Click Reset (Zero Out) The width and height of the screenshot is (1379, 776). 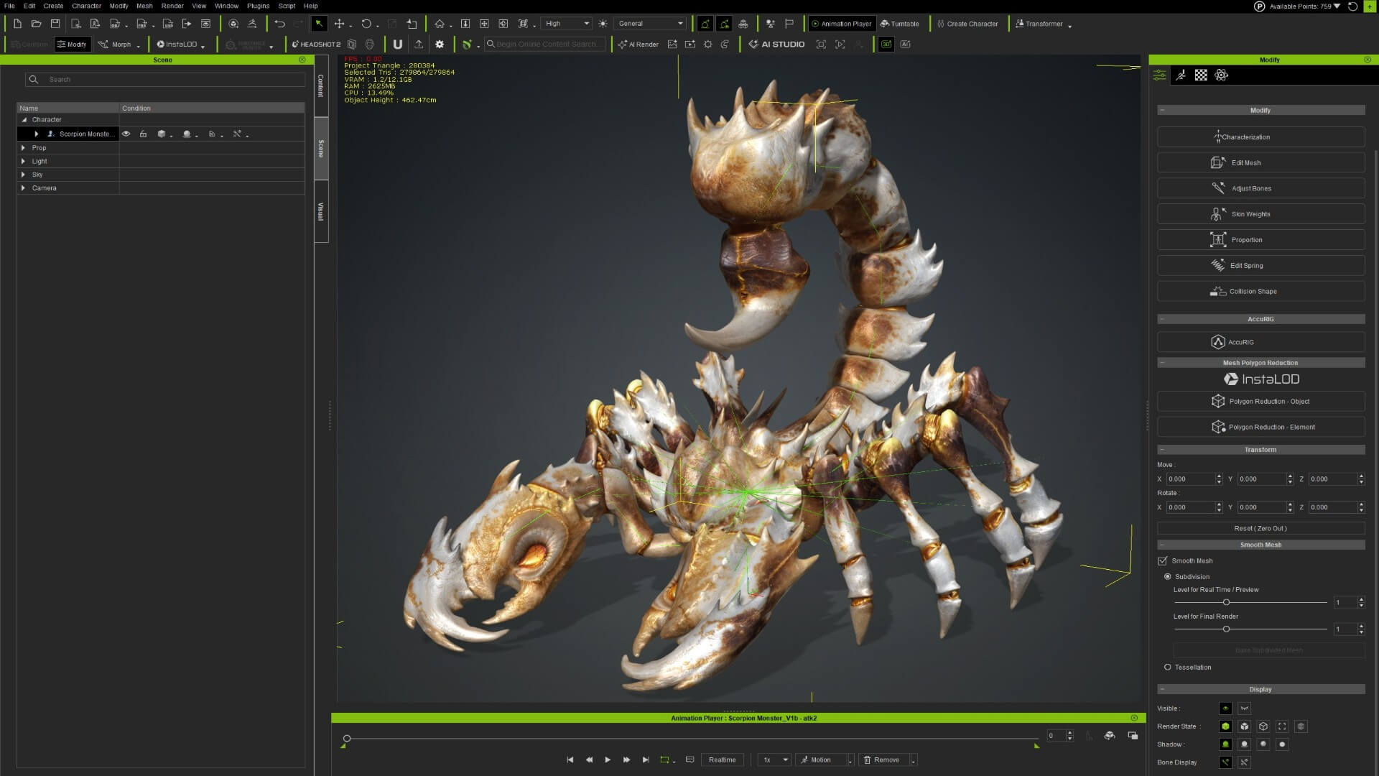click(1260, 529)
